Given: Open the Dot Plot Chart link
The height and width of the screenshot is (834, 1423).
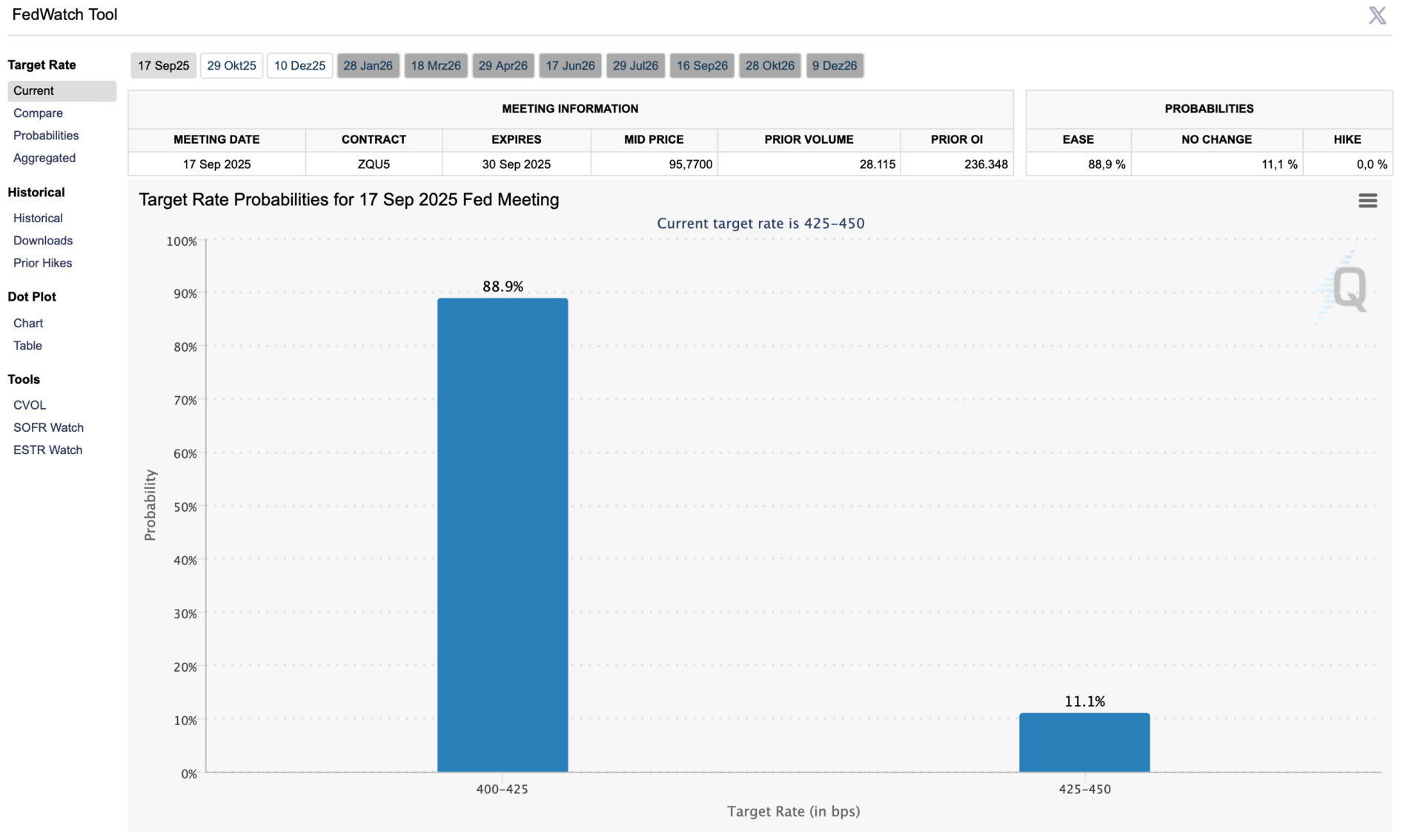Looking at the screenshot, I should (28, 323).
